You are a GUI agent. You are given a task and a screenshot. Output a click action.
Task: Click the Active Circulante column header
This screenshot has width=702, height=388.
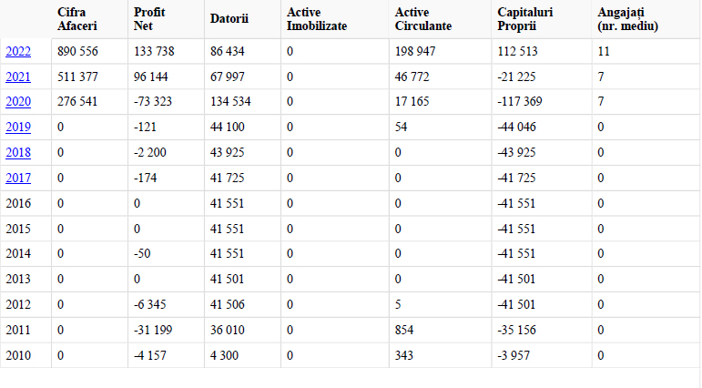(x=441, y=19)
